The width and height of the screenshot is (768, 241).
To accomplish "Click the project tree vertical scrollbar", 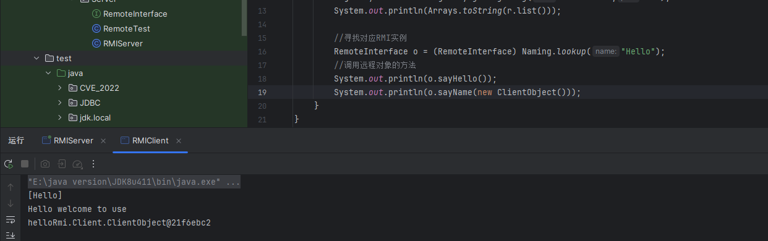I will coord(244,18).
